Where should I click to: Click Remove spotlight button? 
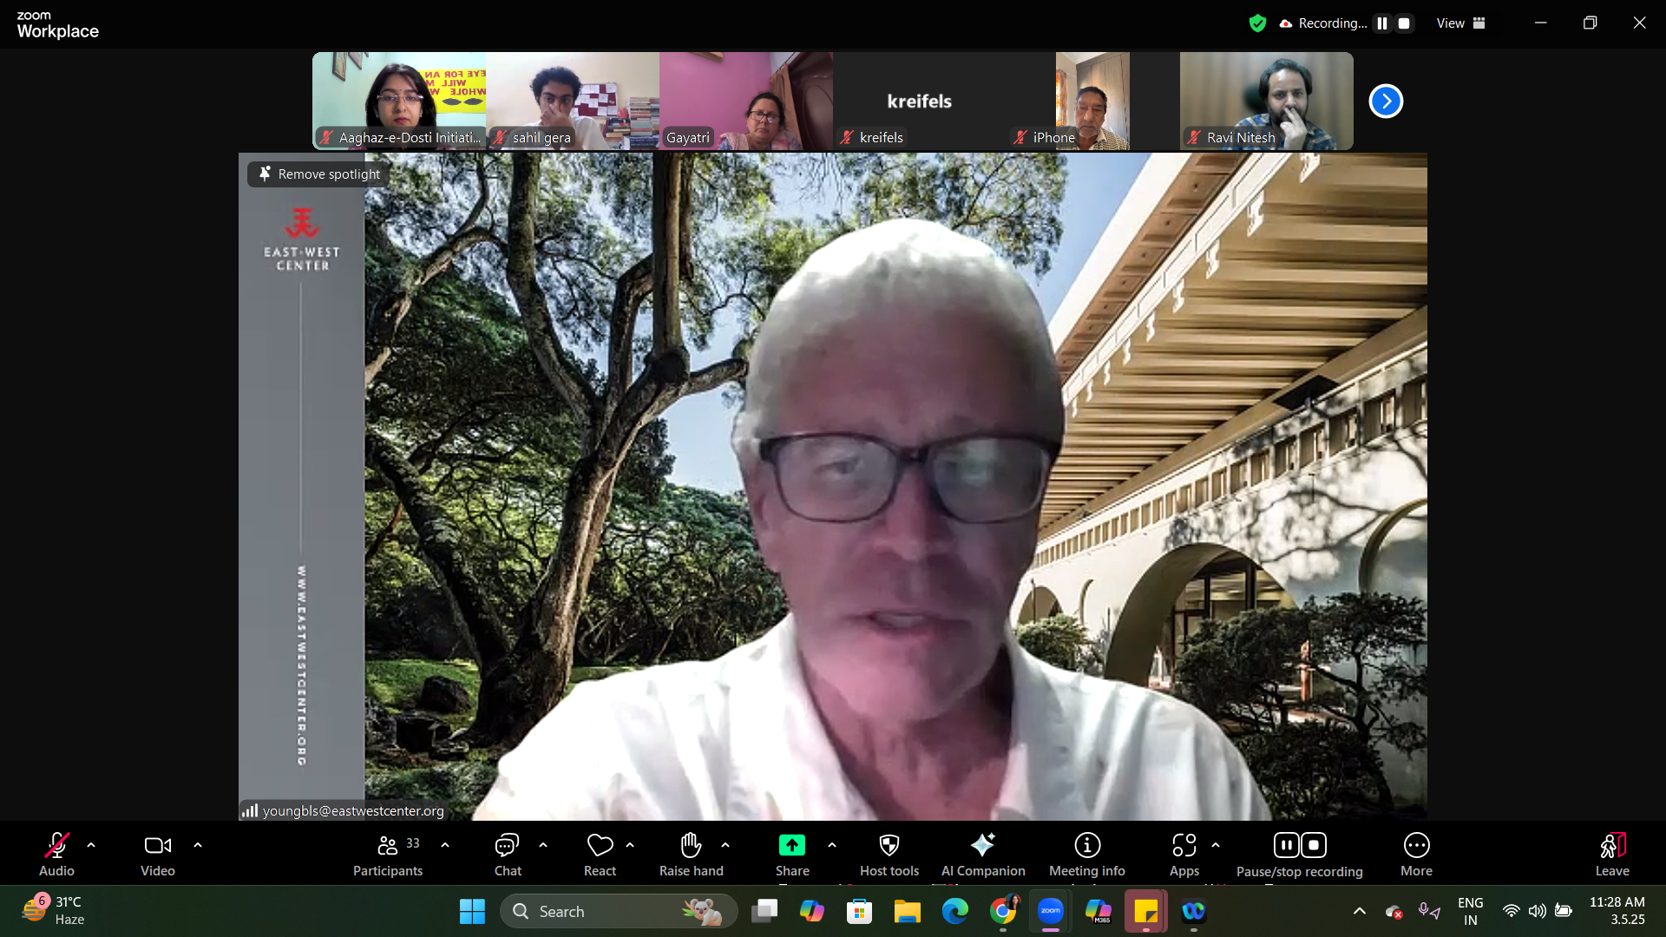(x=319, y=174)
